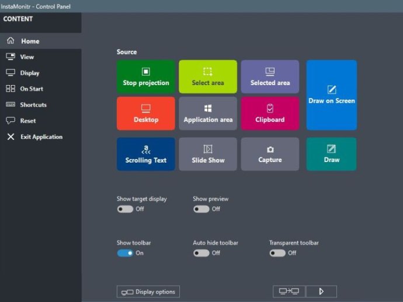Enable the Show target display switch
This screenshot has width=403, height=302.
coord(125,209)
